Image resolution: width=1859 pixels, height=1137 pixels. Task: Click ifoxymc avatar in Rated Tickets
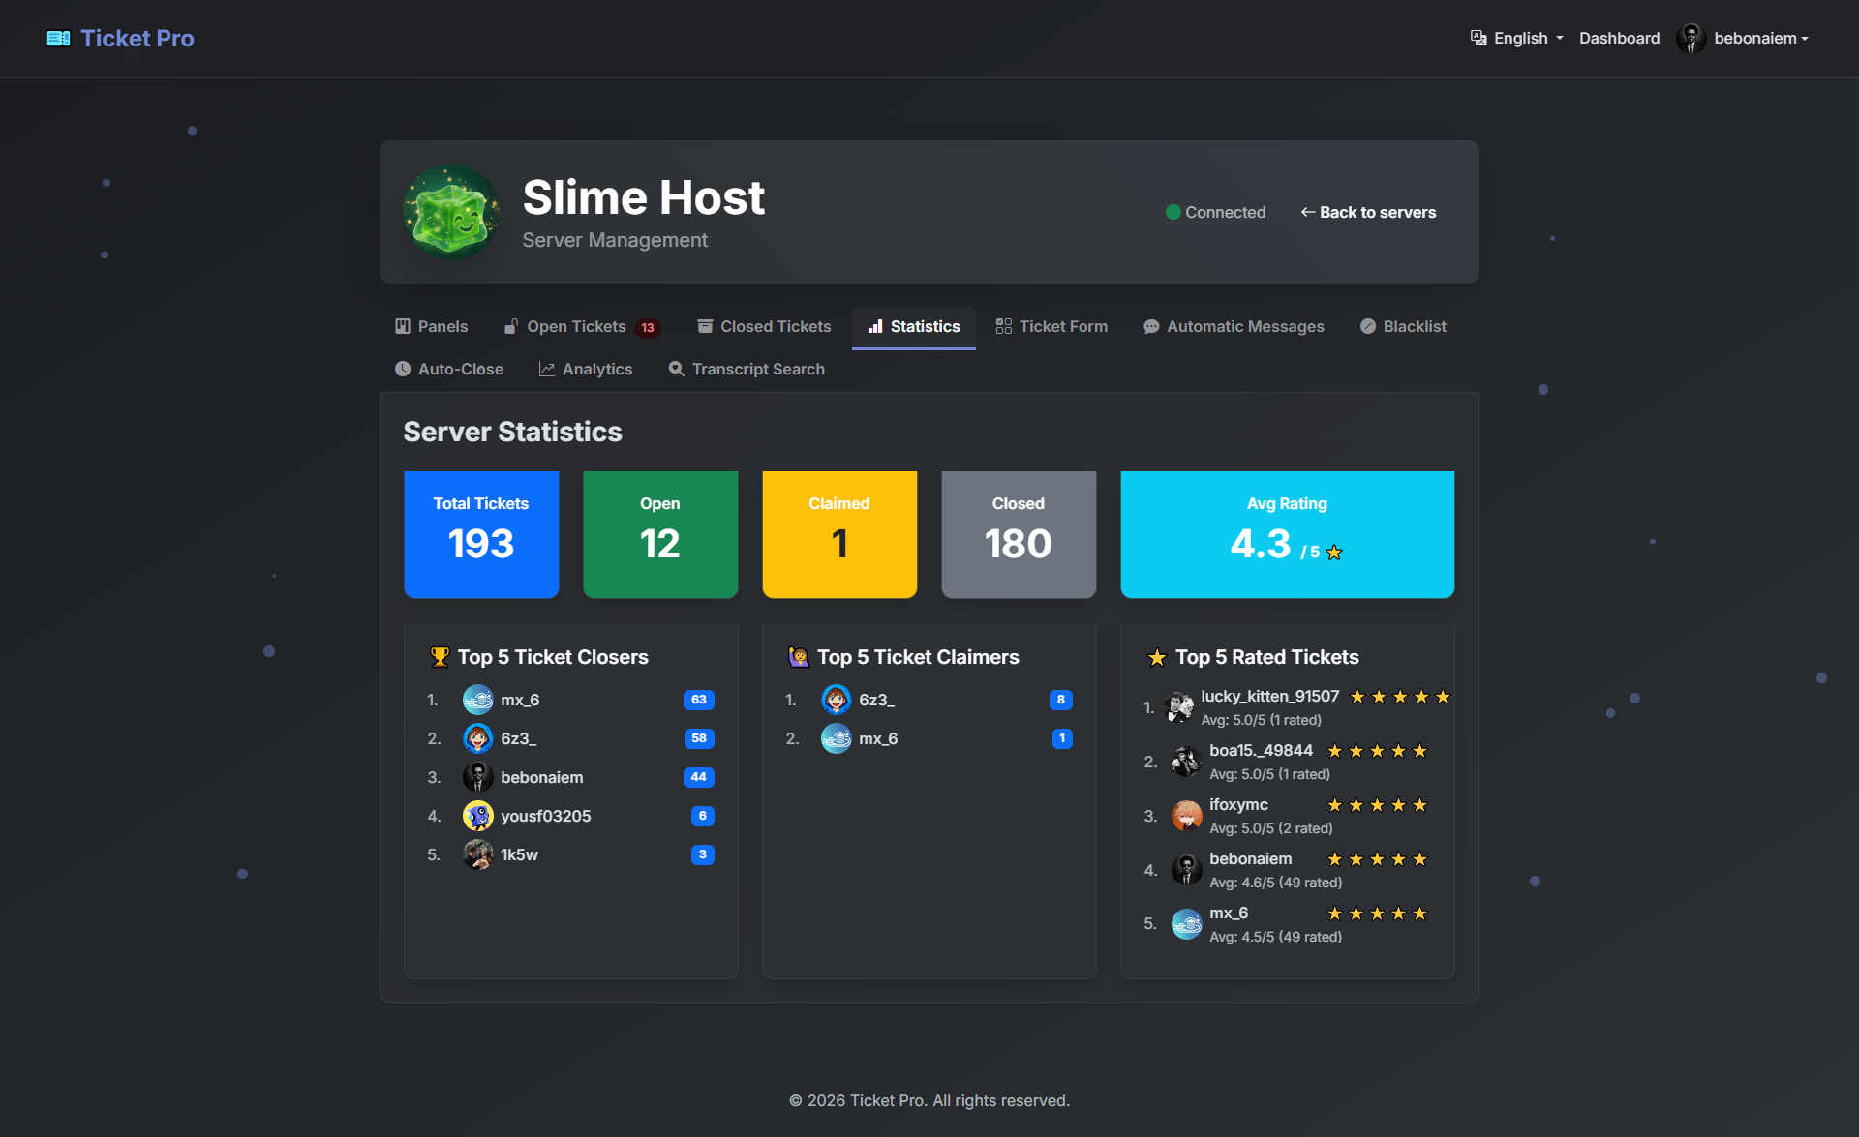click(x=1187, y=816)
